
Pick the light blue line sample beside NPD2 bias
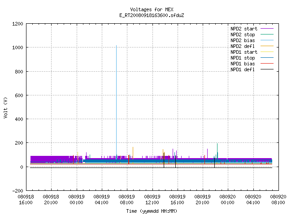pyautogui.click(x=267, y=40)
